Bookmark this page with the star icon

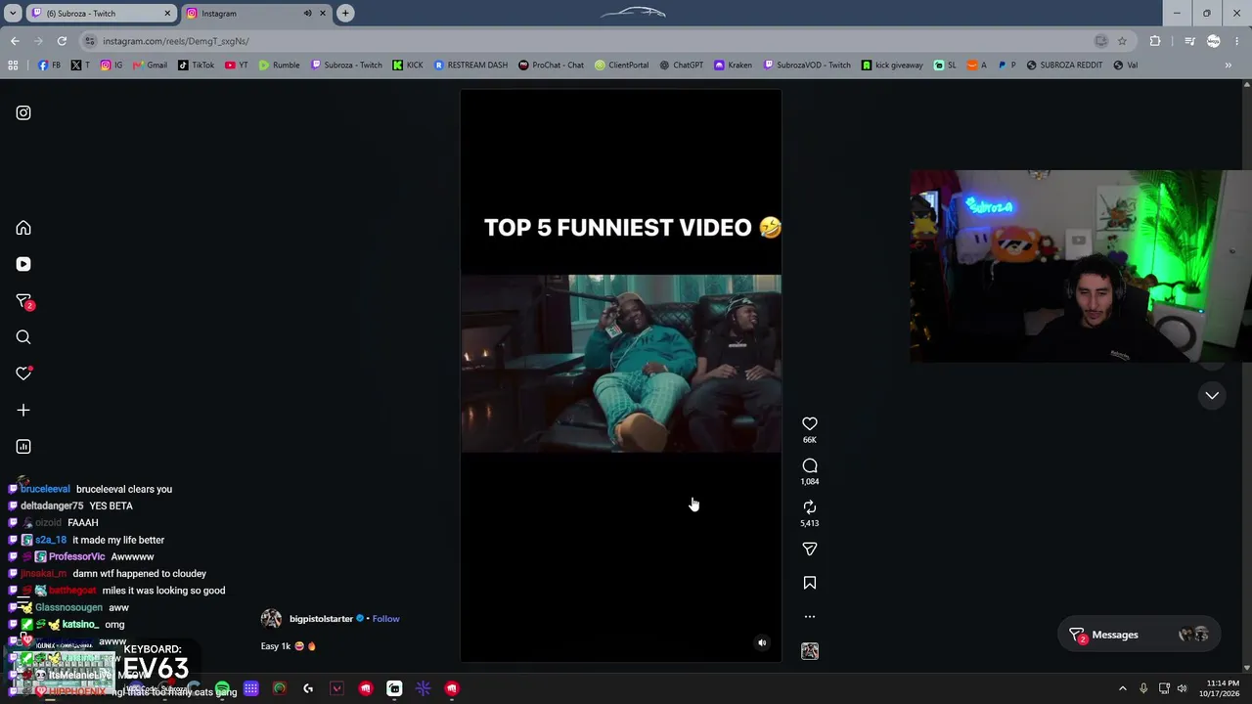1122,41
